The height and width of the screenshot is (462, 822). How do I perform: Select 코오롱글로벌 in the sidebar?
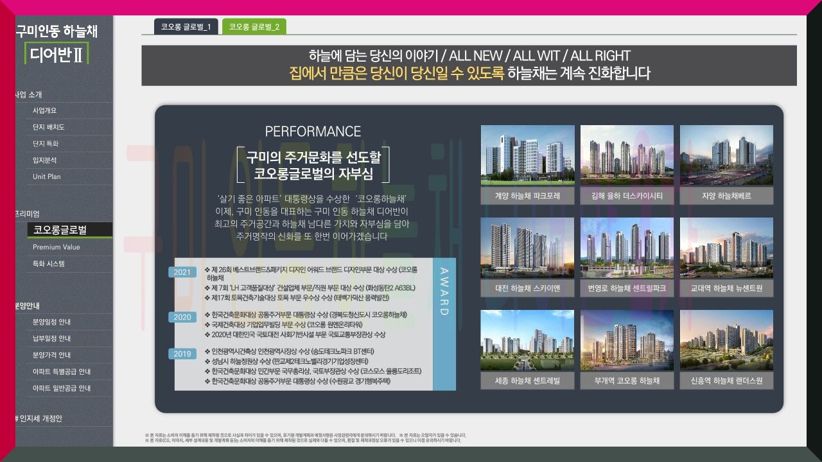point(69,230)
